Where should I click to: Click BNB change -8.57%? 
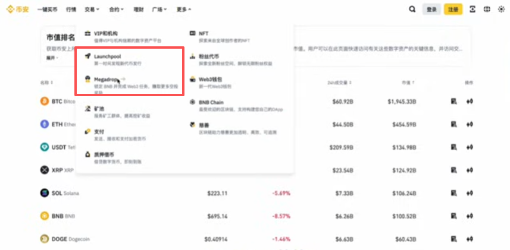[281, 216]
